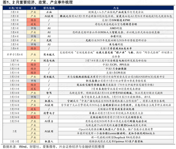Image resolution: width=176 pixels, height=149 pixels.
Task: Select the 智驾 domain cell
Action: (x=49, y=93)
